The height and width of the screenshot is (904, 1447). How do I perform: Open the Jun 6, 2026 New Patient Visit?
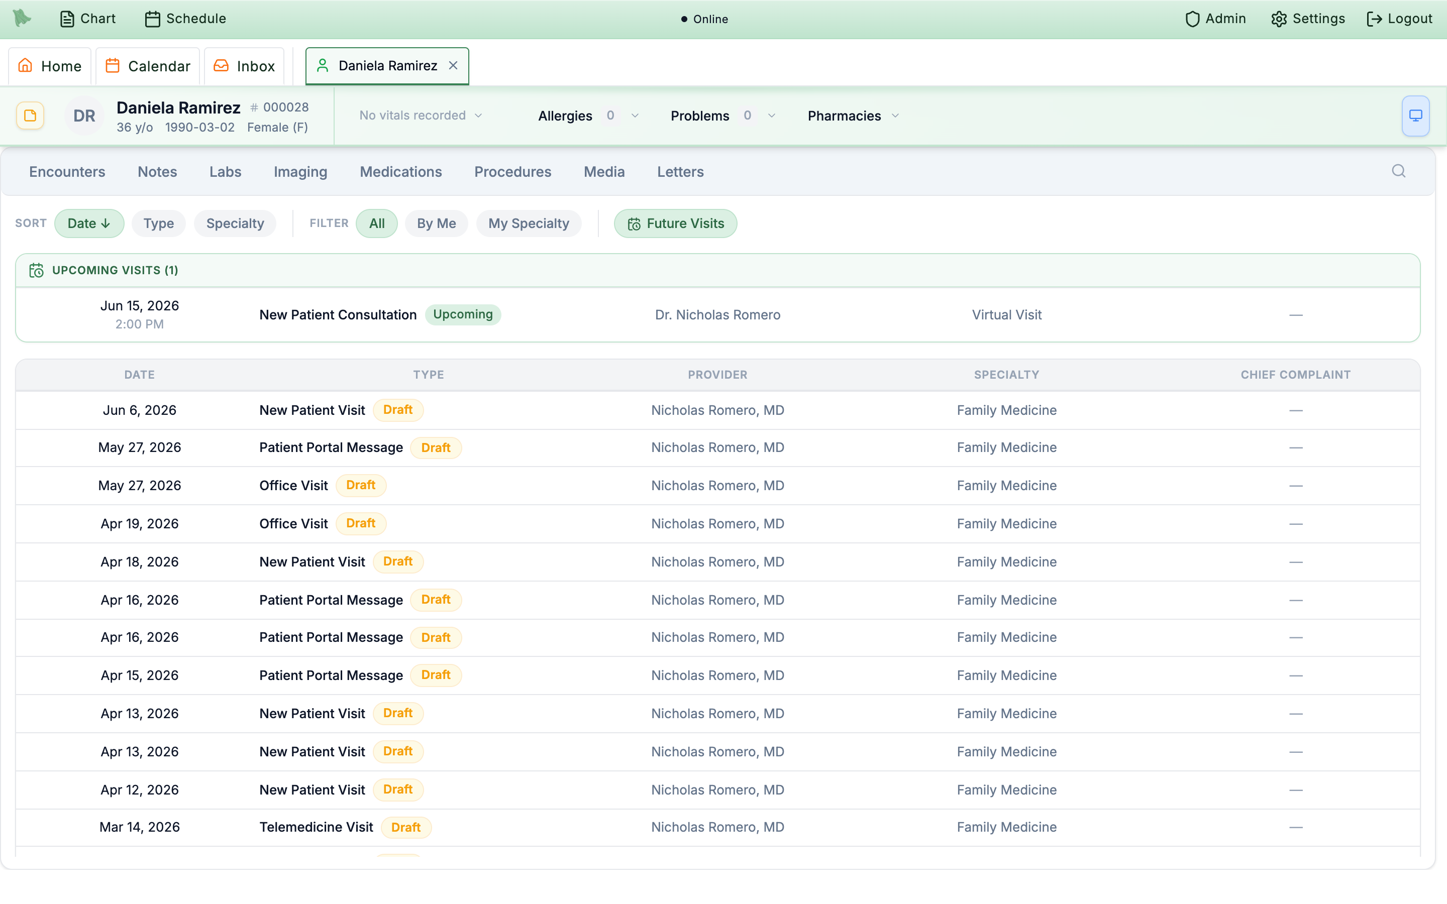(717, 410)
